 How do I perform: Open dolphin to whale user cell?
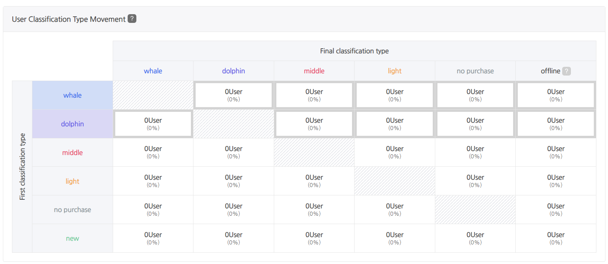153,124
